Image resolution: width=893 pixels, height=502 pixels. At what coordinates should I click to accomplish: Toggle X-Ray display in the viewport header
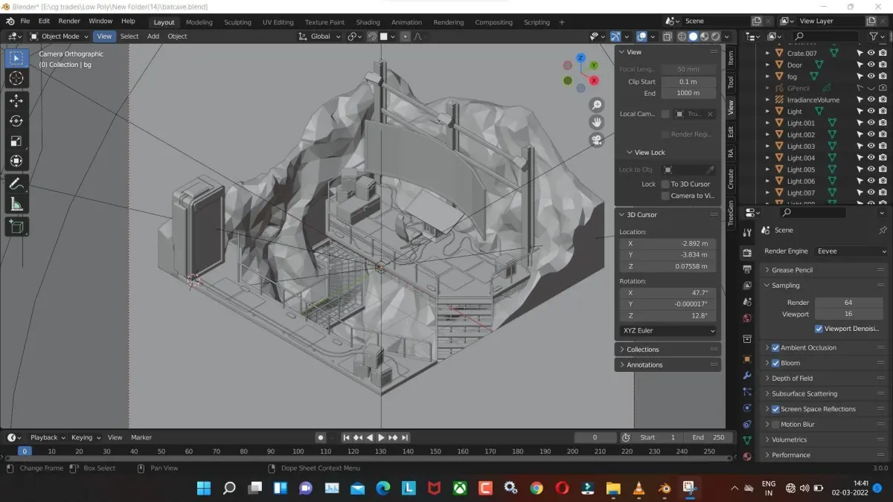[667, 36]
